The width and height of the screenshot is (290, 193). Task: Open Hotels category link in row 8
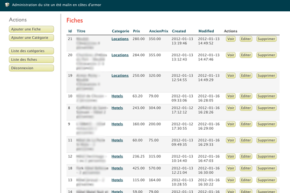click(x=117, y=108)
